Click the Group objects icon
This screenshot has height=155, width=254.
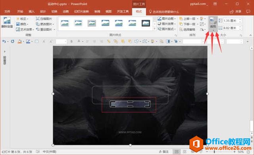pyautogui.click(x=202, y=24)
